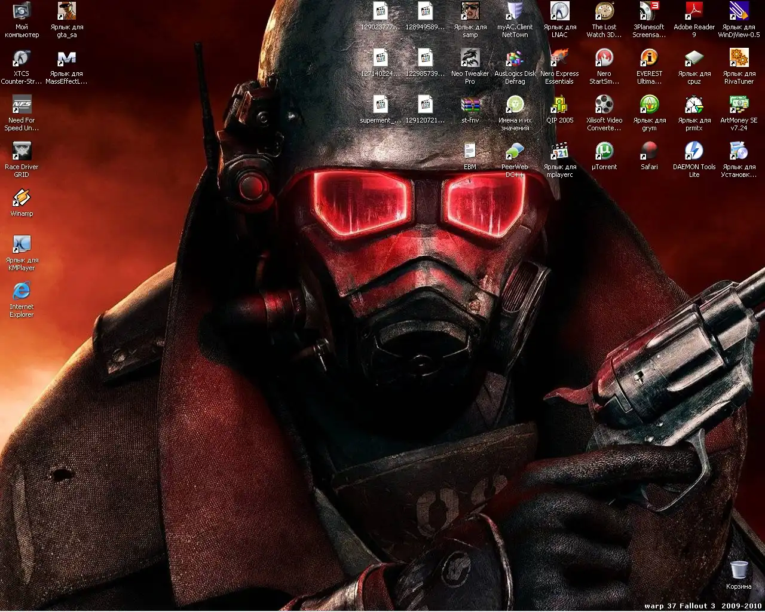Click the µTorrent desktop icon

(x=604, y=152)
